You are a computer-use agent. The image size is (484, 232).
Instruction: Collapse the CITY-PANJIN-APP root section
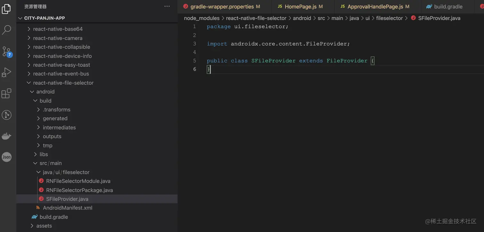click(x=44, y=18)
